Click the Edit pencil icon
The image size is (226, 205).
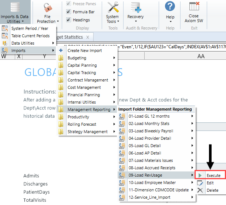[200, 183]
